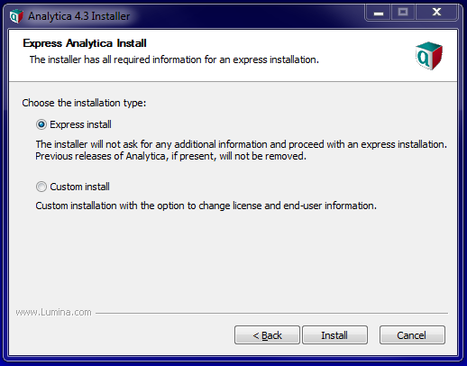
Task: Click the 'Choose the installation type:' label
Action: click(84, 103)
